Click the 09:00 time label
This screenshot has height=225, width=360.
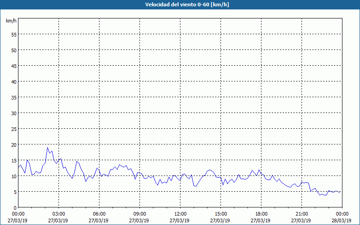139,214
